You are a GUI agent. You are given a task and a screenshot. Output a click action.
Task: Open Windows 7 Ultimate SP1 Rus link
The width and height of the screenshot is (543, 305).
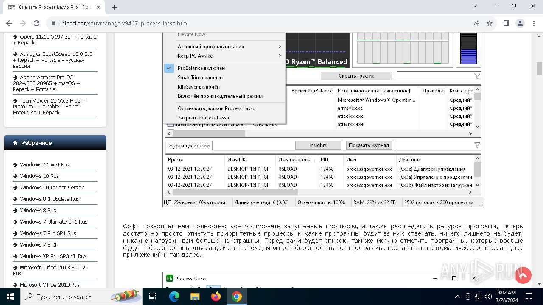pos(53,222)
